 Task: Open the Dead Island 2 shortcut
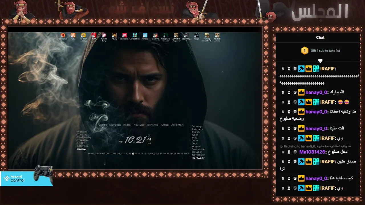(124, 37)
